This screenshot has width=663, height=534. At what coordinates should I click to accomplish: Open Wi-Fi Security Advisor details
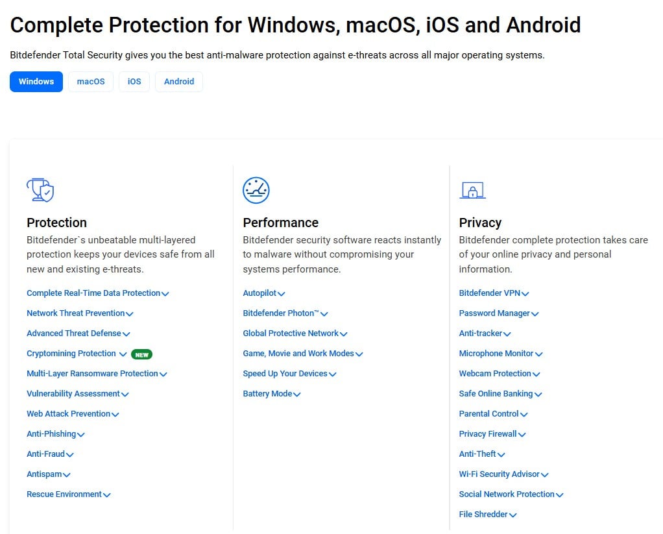click(503, 474)
